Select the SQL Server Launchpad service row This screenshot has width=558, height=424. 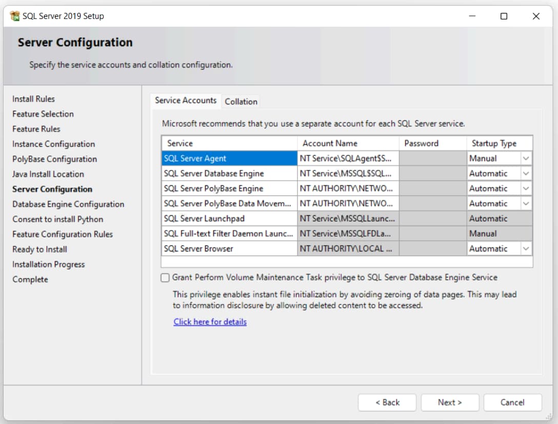pyautogui.click(x=229, y=219)
